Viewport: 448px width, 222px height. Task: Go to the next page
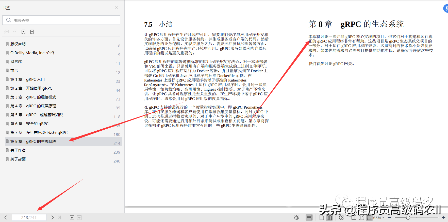coord(52,217)
